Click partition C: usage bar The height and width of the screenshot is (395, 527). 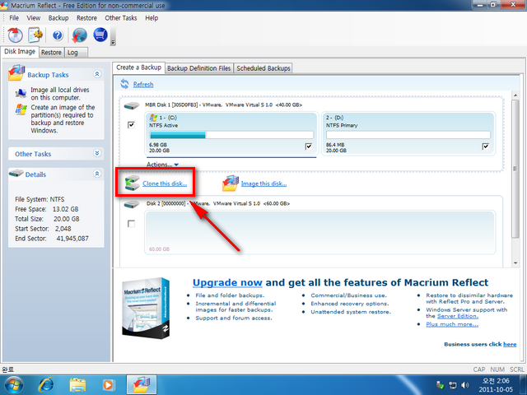pyautogui.click(x=231, y=135)
